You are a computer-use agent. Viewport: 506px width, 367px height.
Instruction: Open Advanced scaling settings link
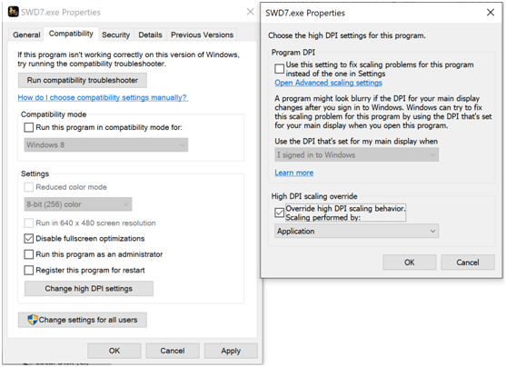click(x=328, y=83)
